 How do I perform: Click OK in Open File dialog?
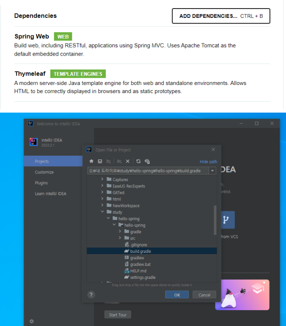click(x=177, y=295)
